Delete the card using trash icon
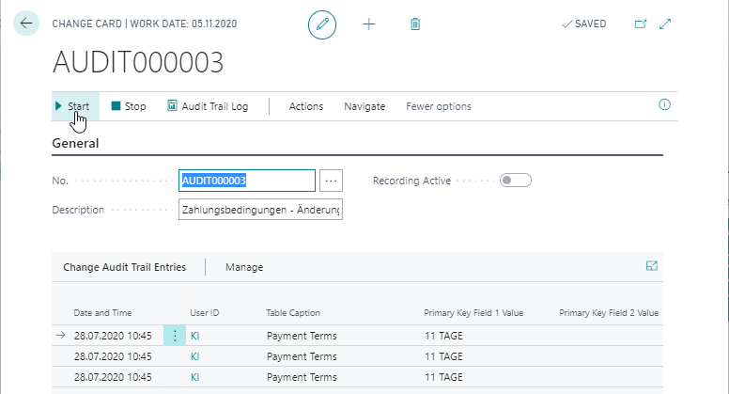The width and height of the screenshot is (729, 394). pos(415,24)
